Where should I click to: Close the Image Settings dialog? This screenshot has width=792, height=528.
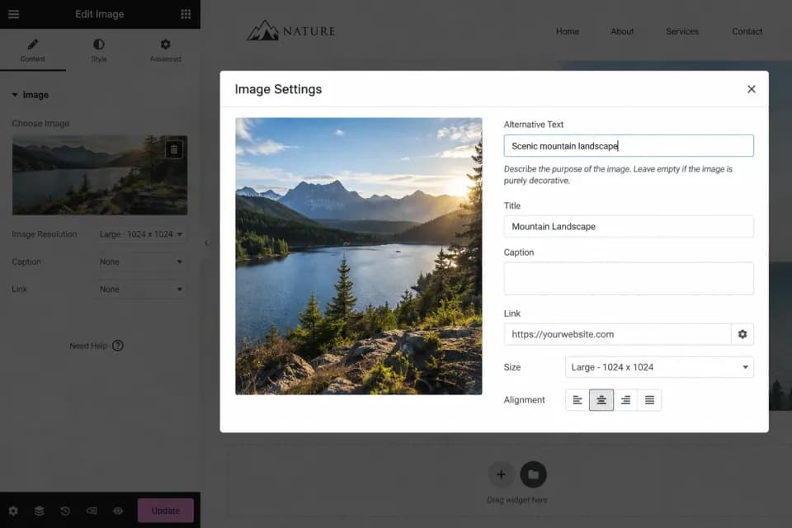pyautogui.click(x=751, y=89)
